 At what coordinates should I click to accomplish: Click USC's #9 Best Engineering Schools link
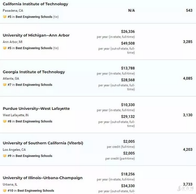[34, 156]
